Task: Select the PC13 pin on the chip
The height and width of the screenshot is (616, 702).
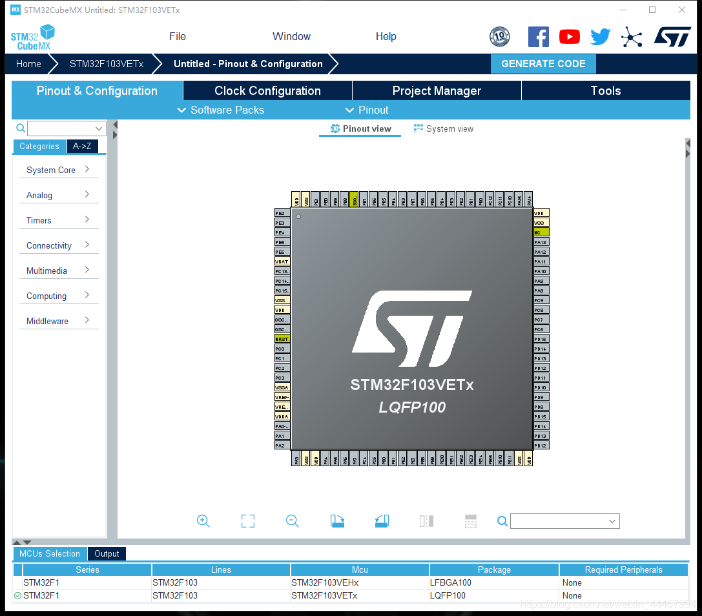Action: pyautogui.click(x=282, y=271)
